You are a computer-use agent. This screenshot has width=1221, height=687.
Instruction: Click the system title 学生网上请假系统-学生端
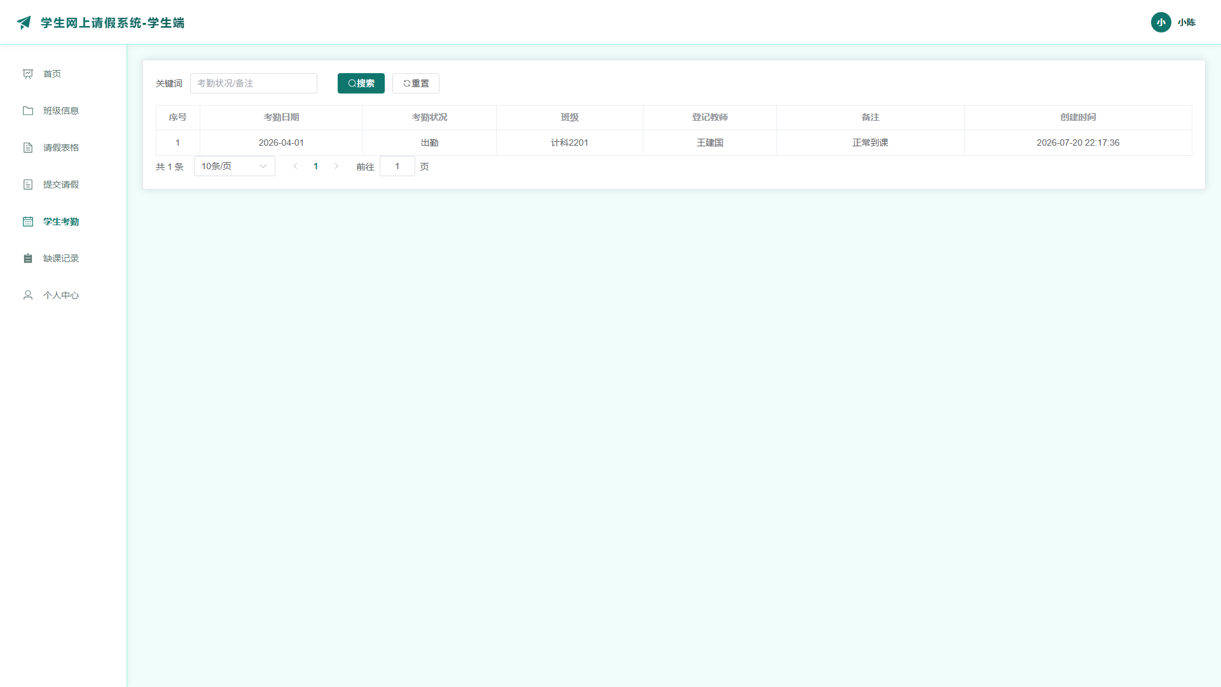pyautogui.click(x=113, y=23)
